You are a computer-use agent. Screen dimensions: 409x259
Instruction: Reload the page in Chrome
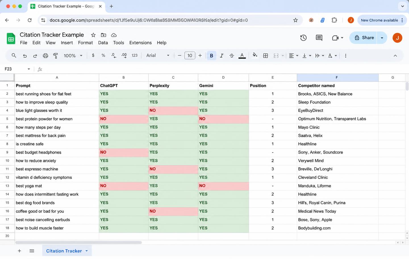30,20
